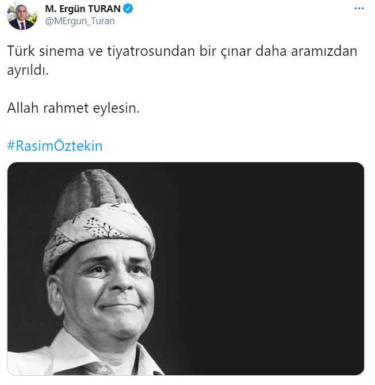Open the black-and-white photo attached to tweet
Screen dimensions: 375x385
(186, 269)
